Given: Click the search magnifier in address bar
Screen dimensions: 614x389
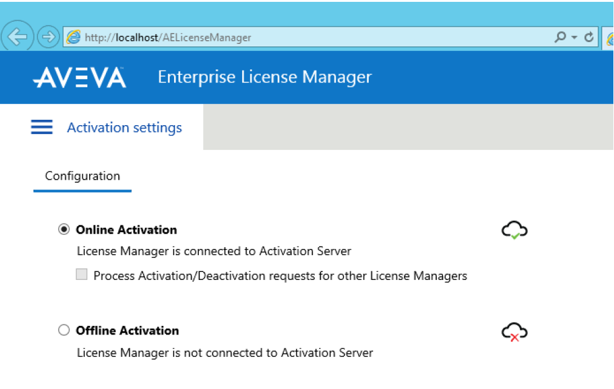Looking at the screenshot, I should click(x=560, y=37).
